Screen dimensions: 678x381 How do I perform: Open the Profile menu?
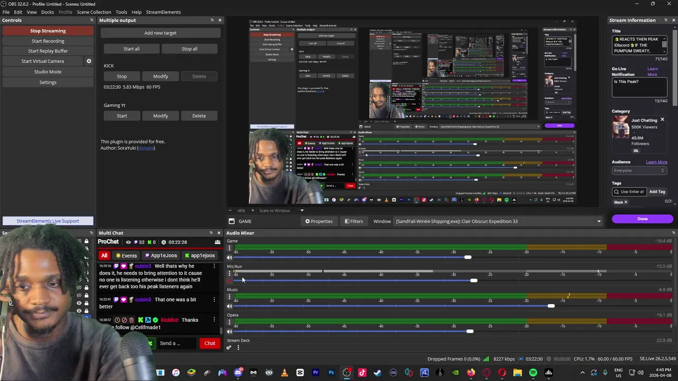[x=66, y=12]
